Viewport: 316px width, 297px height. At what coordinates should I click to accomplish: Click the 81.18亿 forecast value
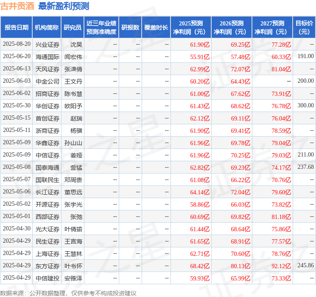281,217
